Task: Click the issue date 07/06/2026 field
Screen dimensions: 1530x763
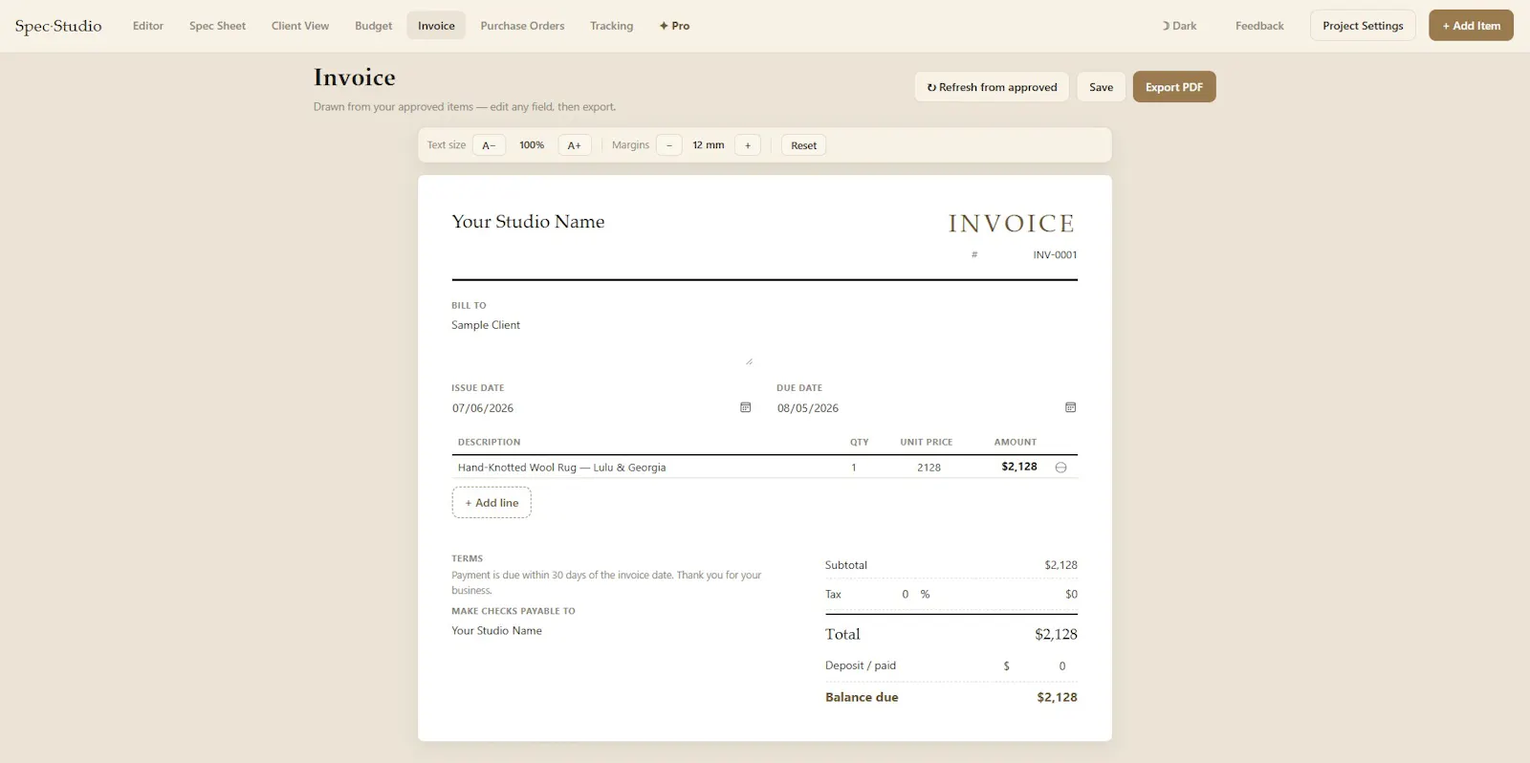Action: (x=602, y=408)
